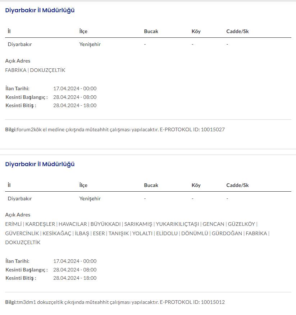Click HAVACILAR neighborhood name
Viewport: 296px width, 315px height.
[x=73, y=224]
